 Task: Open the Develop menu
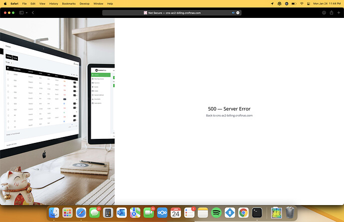(84, 3)
